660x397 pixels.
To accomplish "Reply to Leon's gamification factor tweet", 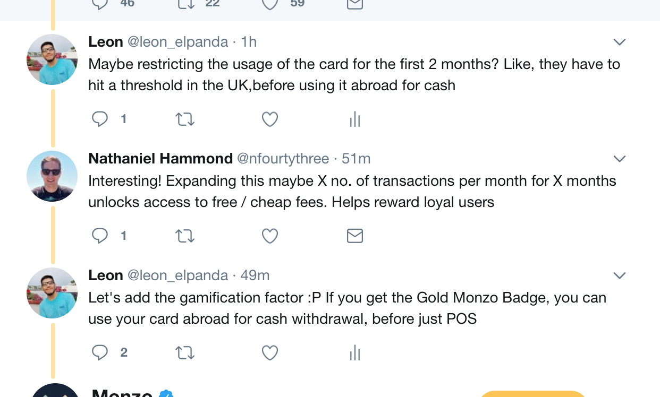I will 100,352.
